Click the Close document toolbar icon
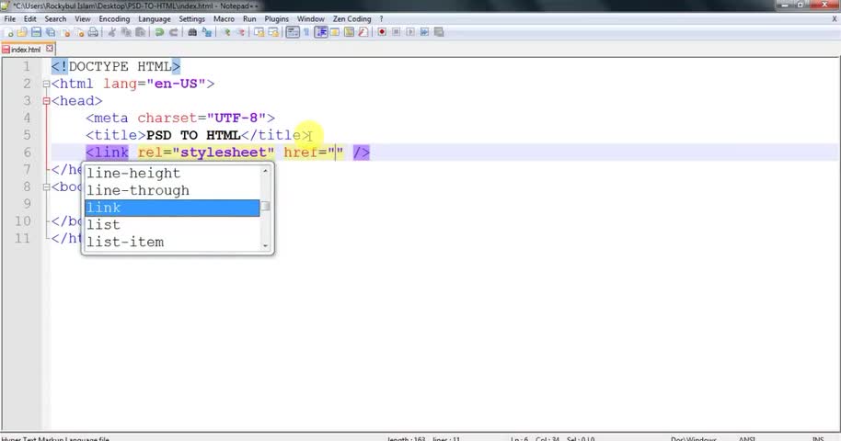Viewport: 841px width, 441px height. tap(65, 32)
